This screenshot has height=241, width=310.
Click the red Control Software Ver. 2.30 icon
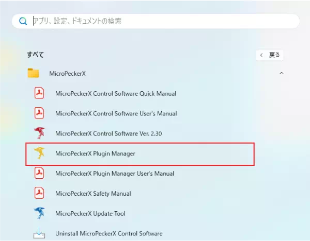[x=39, y=133]
